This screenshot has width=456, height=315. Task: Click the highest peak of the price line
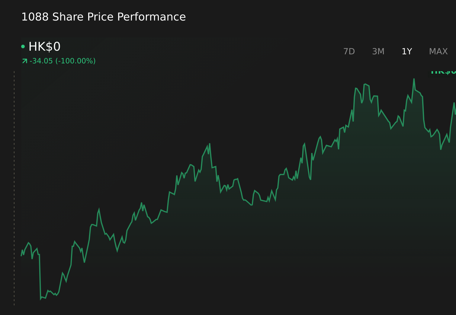[x=414, y=79]
